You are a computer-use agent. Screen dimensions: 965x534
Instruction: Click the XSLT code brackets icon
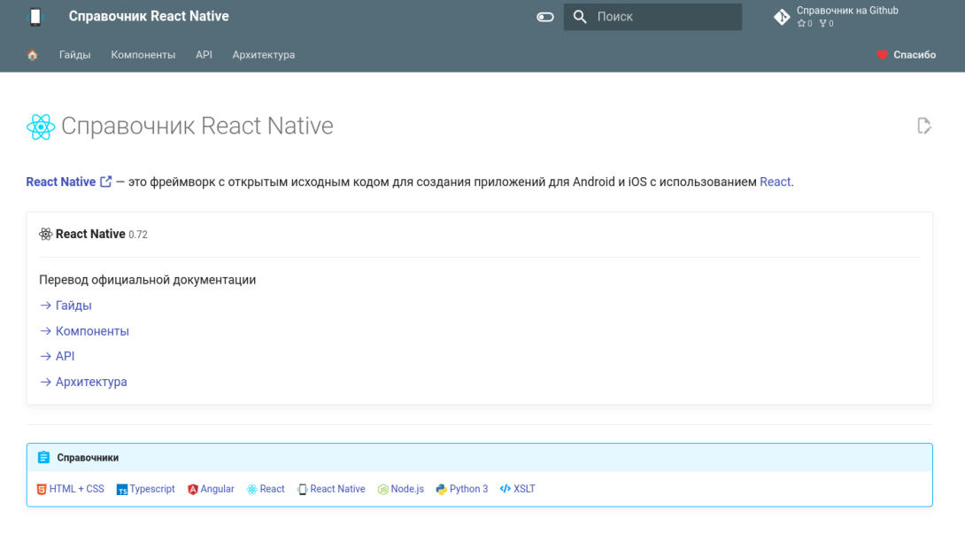[x=506, y=489]
